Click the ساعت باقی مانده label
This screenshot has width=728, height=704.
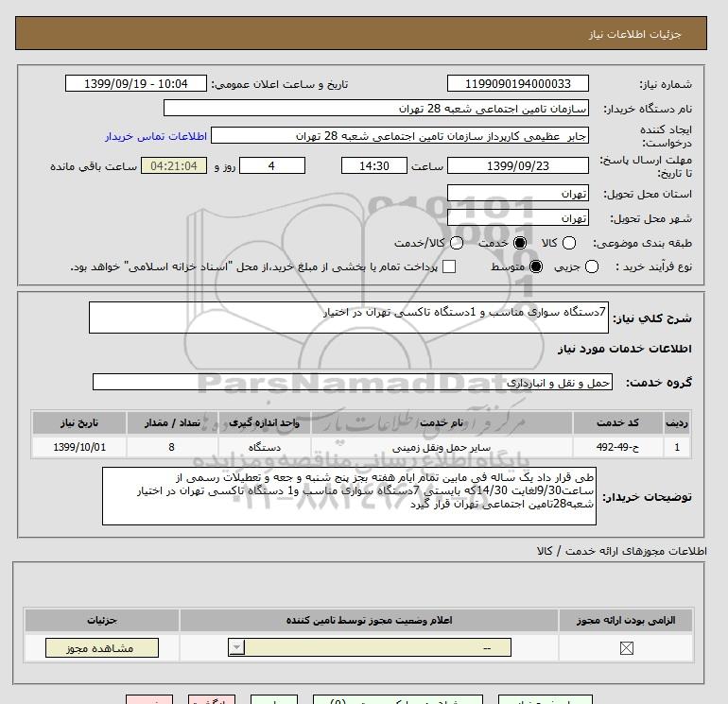click(x=94, y=166)
